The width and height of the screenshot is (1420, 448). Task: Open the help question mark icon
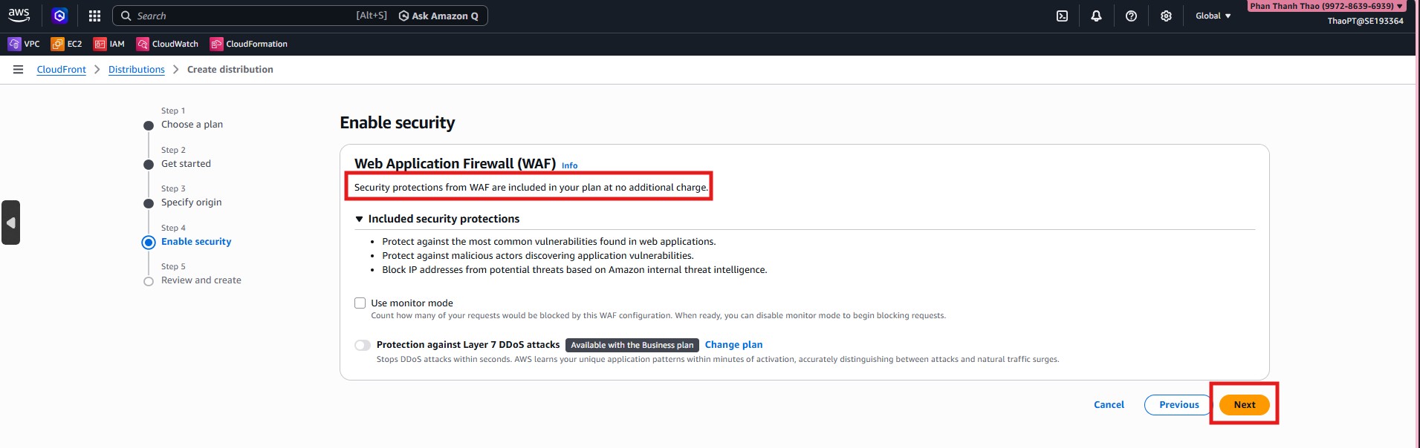point(1131,16)
